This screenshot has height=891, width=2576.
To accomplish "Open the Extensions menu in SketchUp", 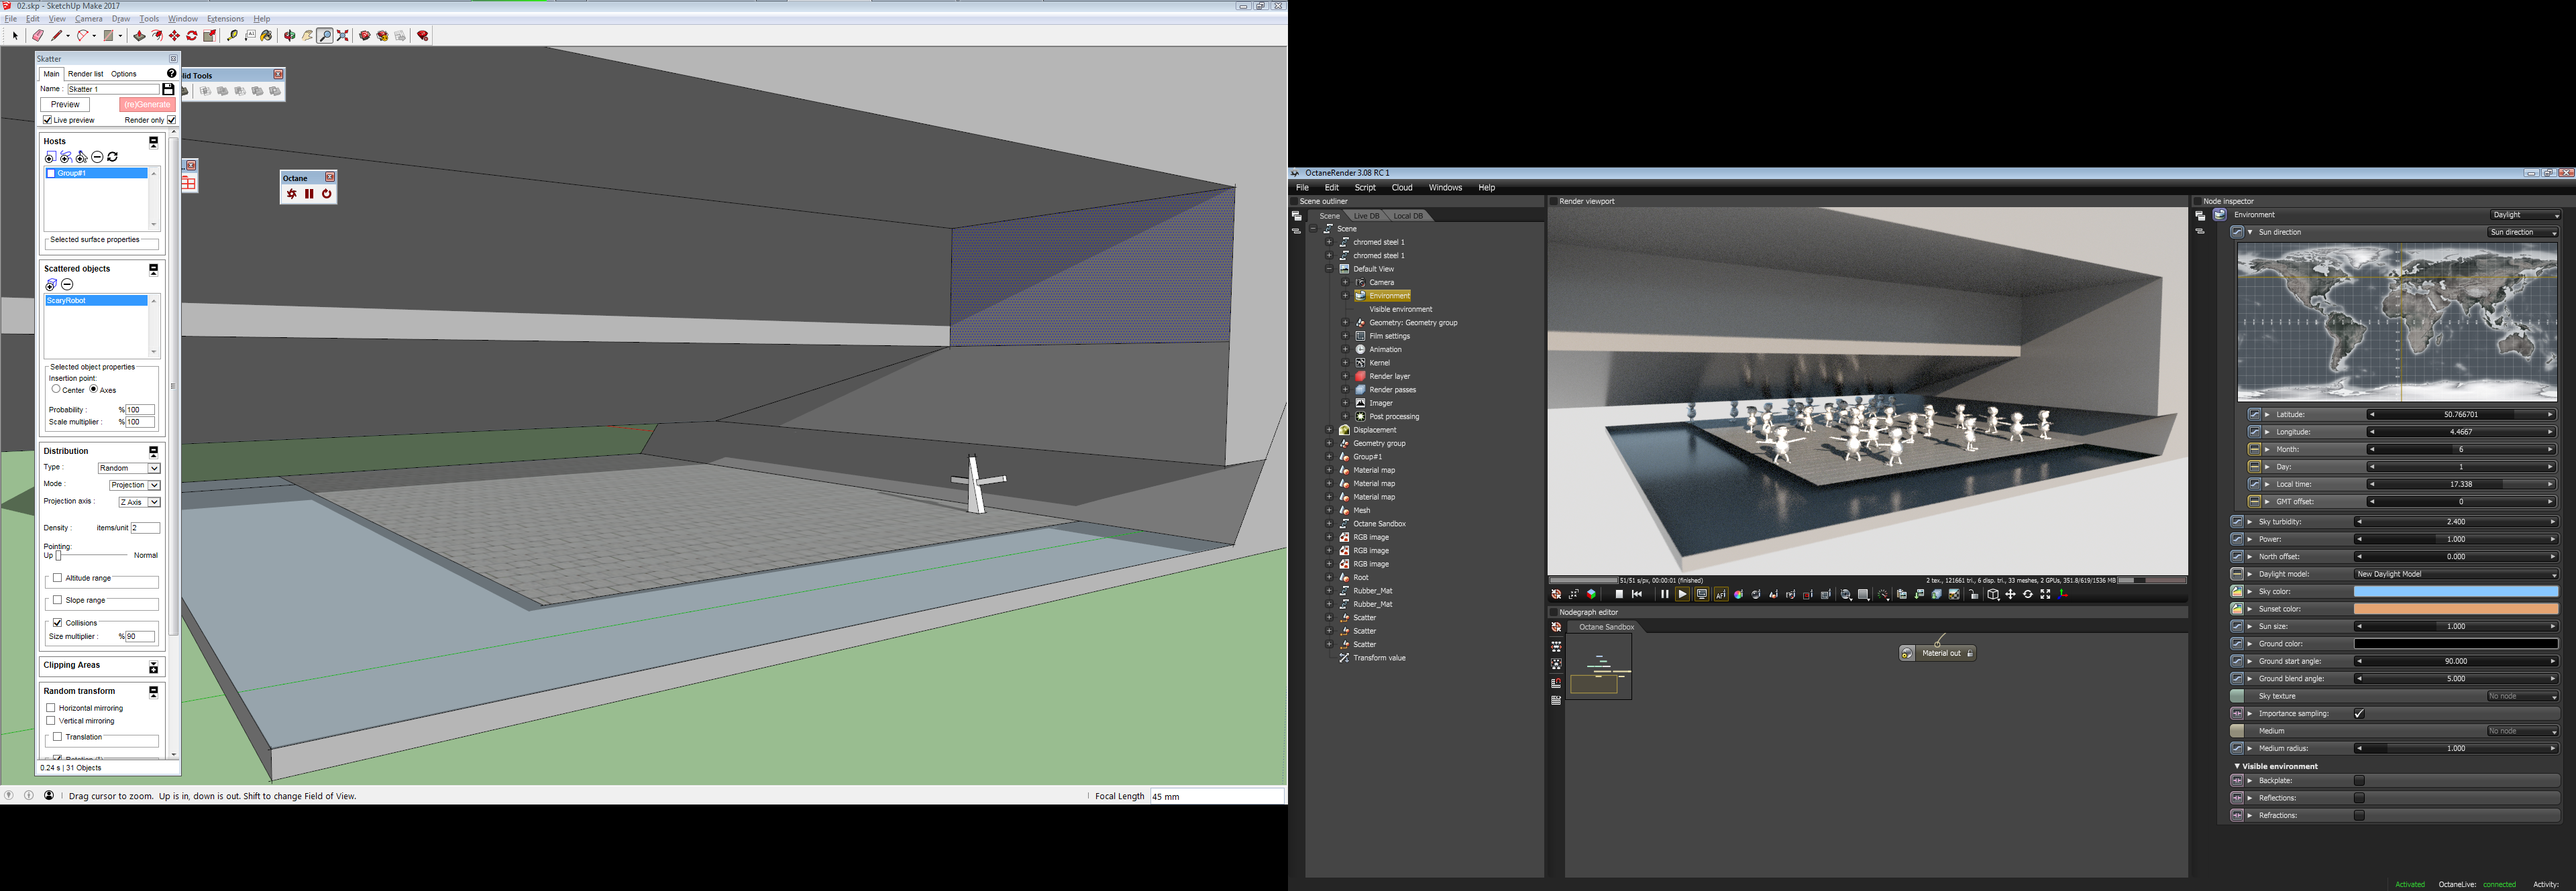I will (225, 19).
